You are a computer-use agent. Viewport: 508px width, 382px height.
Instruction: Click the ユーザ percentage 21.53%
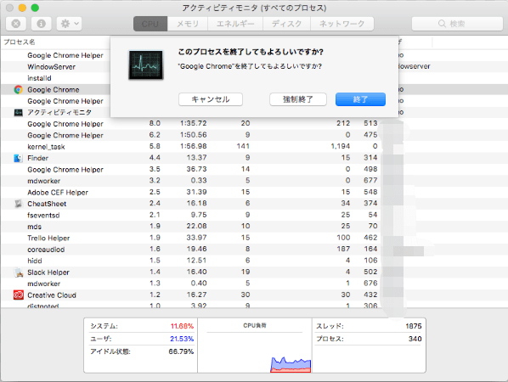pos(182,339)
